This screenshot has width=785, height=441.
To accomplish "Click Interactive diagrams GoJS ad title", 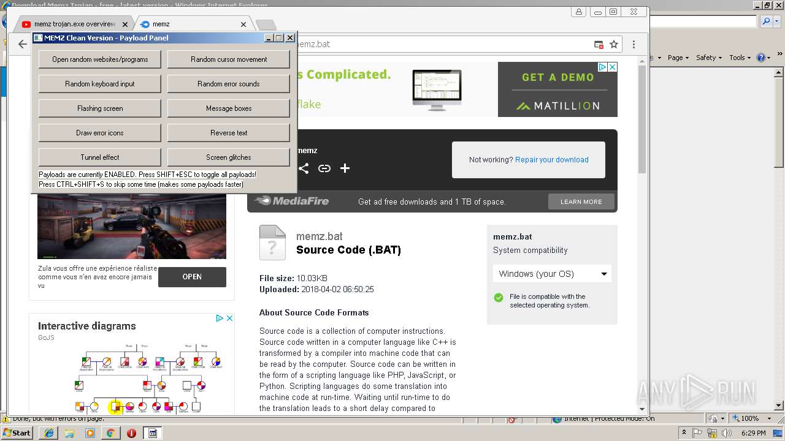I will [x=87, y=326].
